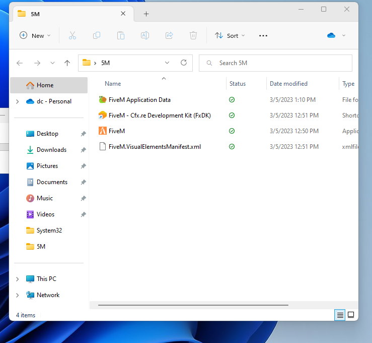Click the horizontal scrollbar in file list

coord(193,305)
